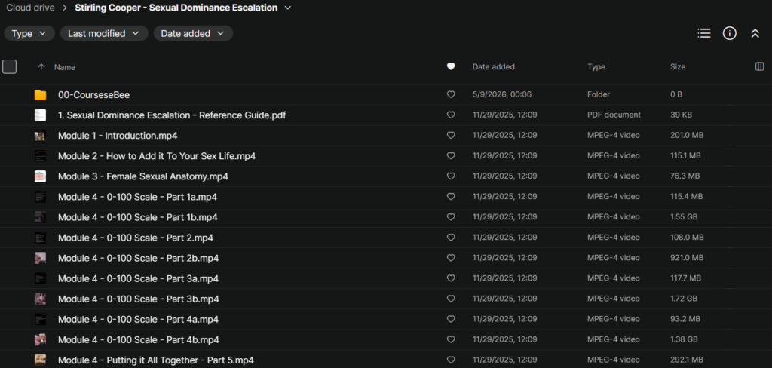Open thumbnail of Module 4 Part 2.mp4
The width and height of the screenshot is (772, 368).
(41, 238)
